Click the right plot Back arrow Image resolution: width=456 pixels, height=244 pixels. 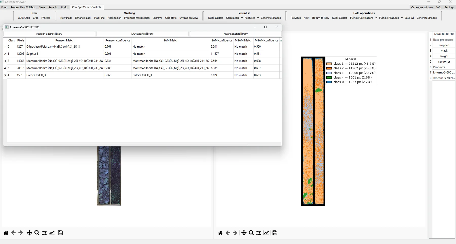coord(228,233)
